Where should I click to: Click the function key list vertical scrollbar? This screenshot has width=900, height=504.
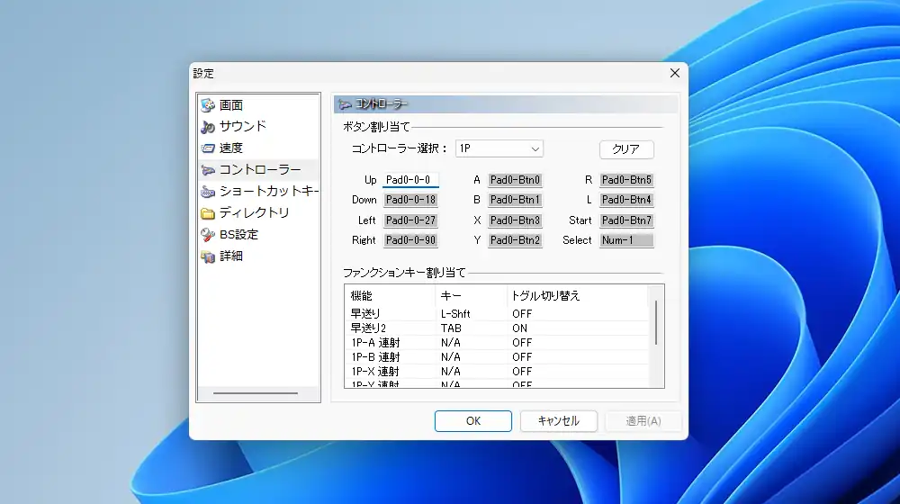(x=656, y=324)
